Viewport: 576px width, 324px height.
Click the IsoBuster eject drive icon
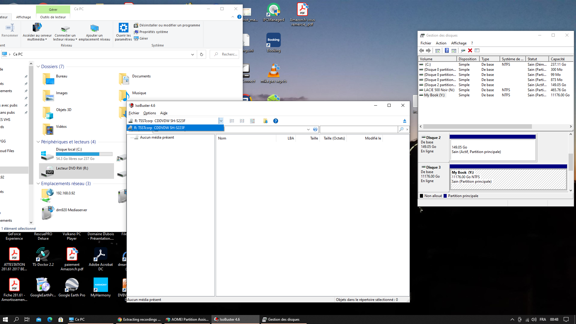click(404, 121)
